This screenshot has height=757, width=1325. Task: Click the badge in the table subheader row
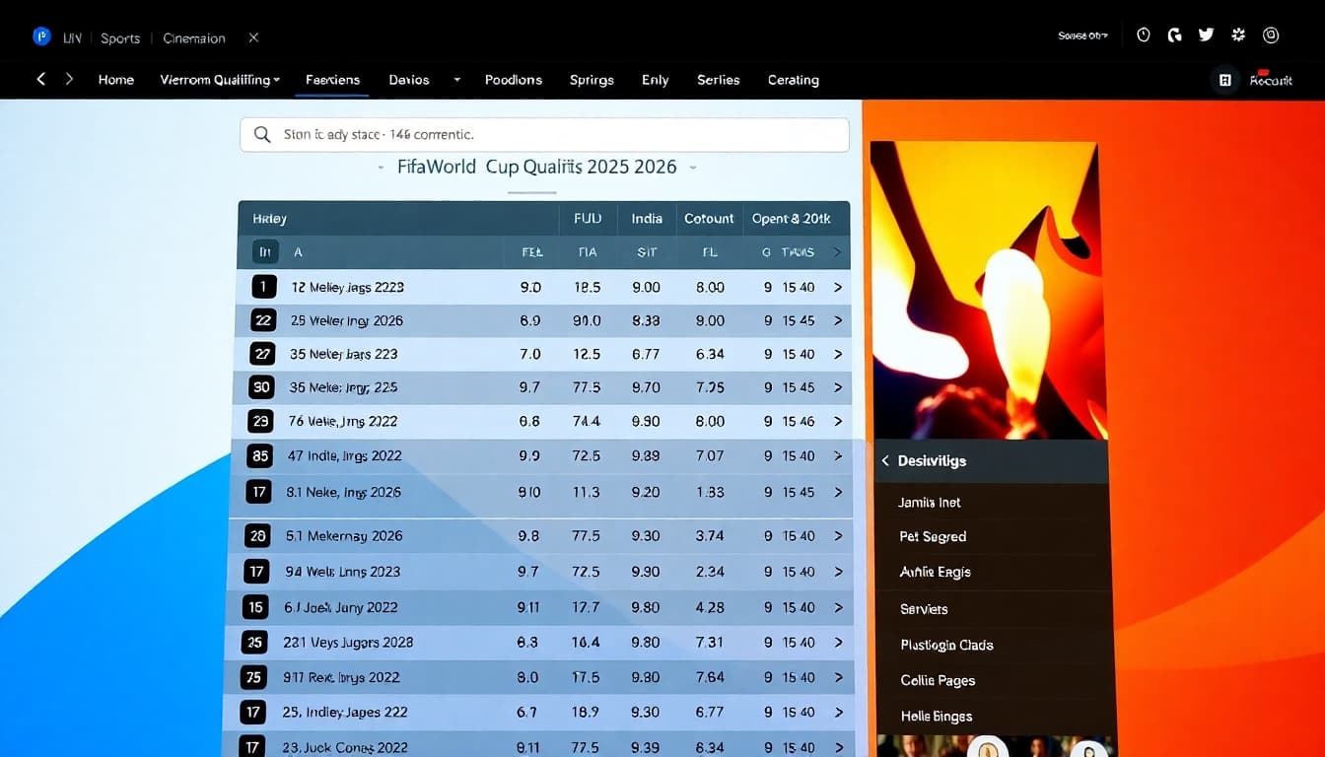(264, 252)
